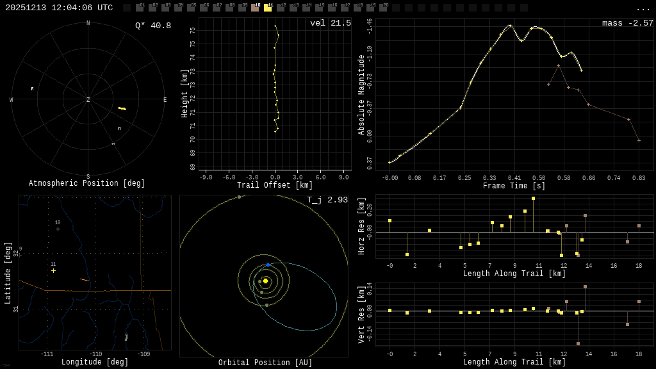This screenshot has width=656, height=369.
Task: Click station 9 marker on the map
Action: (x=20, y=254)
